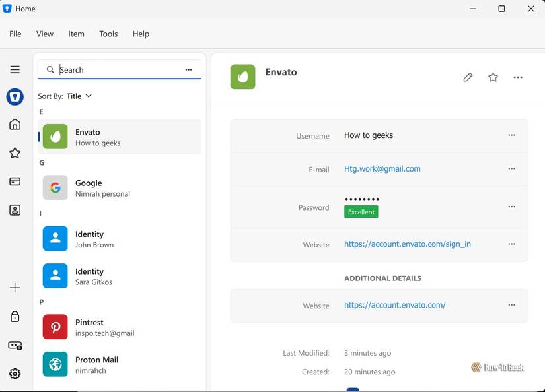The width and height of the screenshot is (545, 392).
Task: Open the Home vault house icon
Action: tap(15, 124)
